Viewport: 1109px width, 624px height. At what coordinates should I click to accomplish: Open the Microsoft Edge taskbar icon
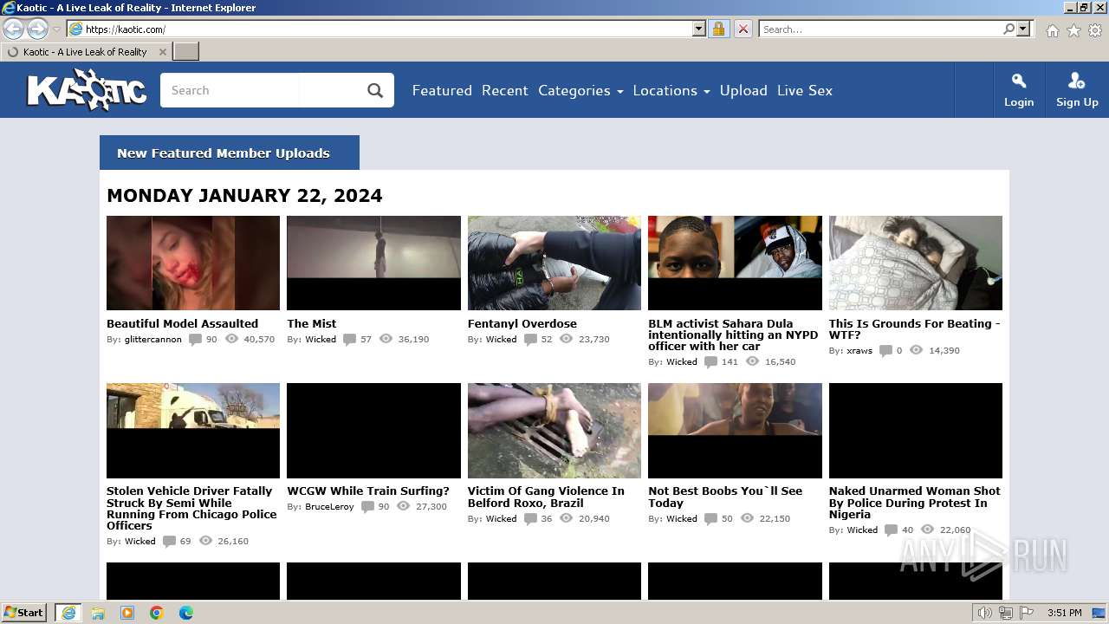[186, 613]
